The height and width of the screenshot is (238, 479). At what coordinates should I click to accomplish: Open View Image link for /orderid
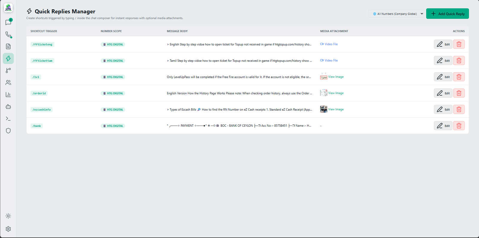(x=336, y=93)
